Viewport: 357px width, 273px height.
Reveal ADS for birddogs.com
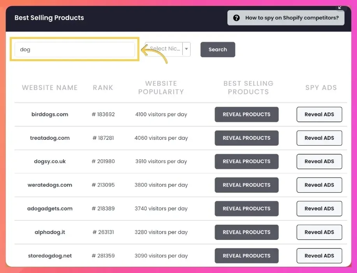coord(319,114)
